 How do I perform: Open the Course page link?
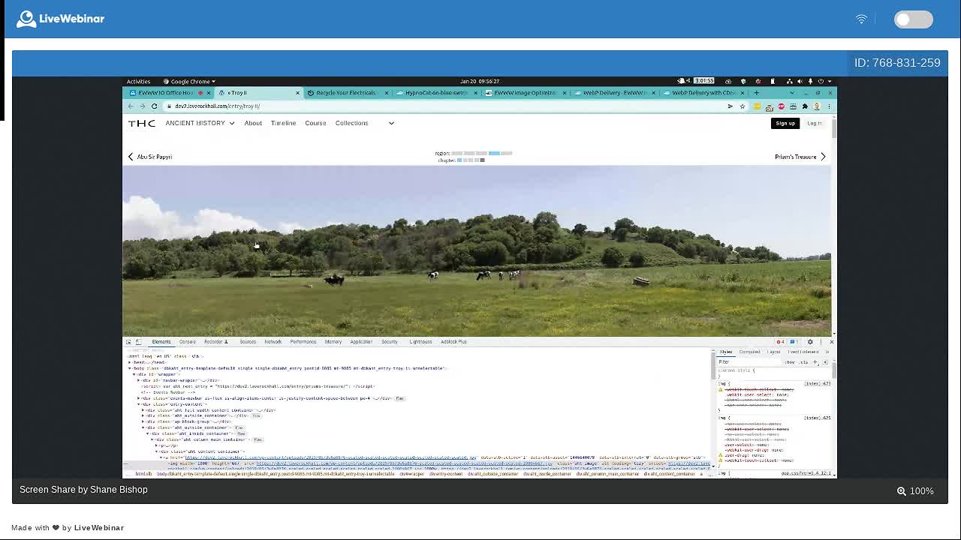pyautogui.click(x=315, y=123)
